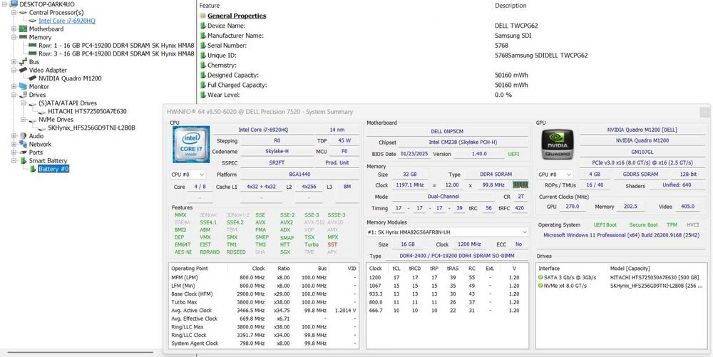Click the UEFI Boot status label
The height and width of the screenshot is (357, 713).
coord(605,225)
